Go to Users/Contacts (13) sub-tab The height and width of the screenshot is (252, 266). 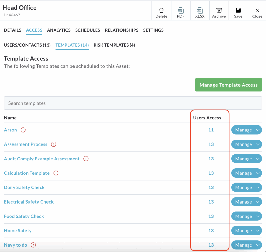pos(27,45)
